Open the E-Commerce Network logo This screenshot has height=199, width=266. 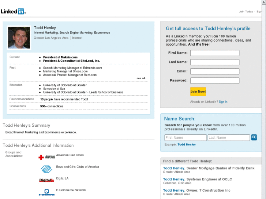tap(47, 192)
